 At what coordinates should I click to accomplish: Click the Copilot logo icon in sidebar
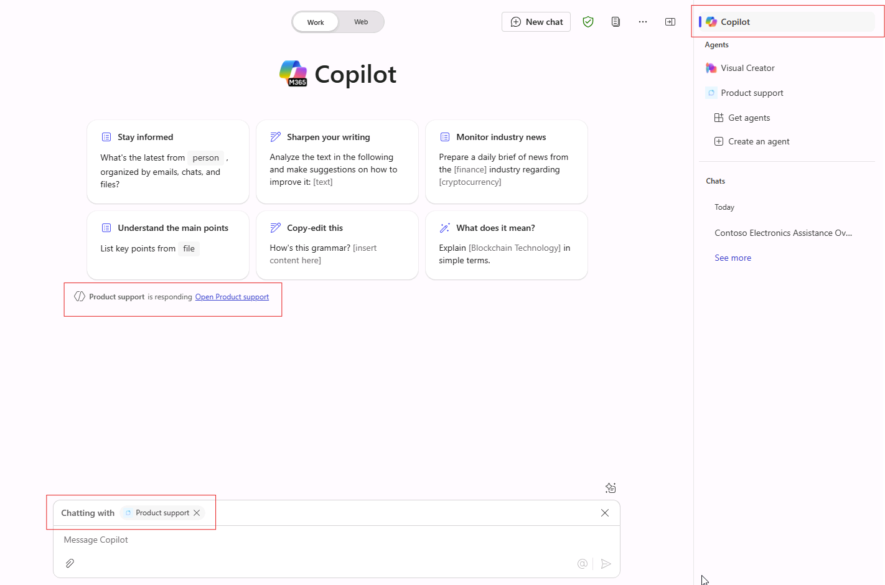point(711,22)
